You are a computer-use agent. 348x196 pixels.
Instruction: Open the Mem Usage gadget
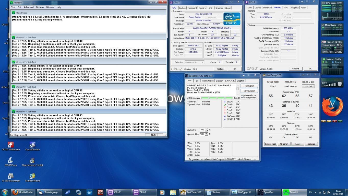(x=332, y=30)
